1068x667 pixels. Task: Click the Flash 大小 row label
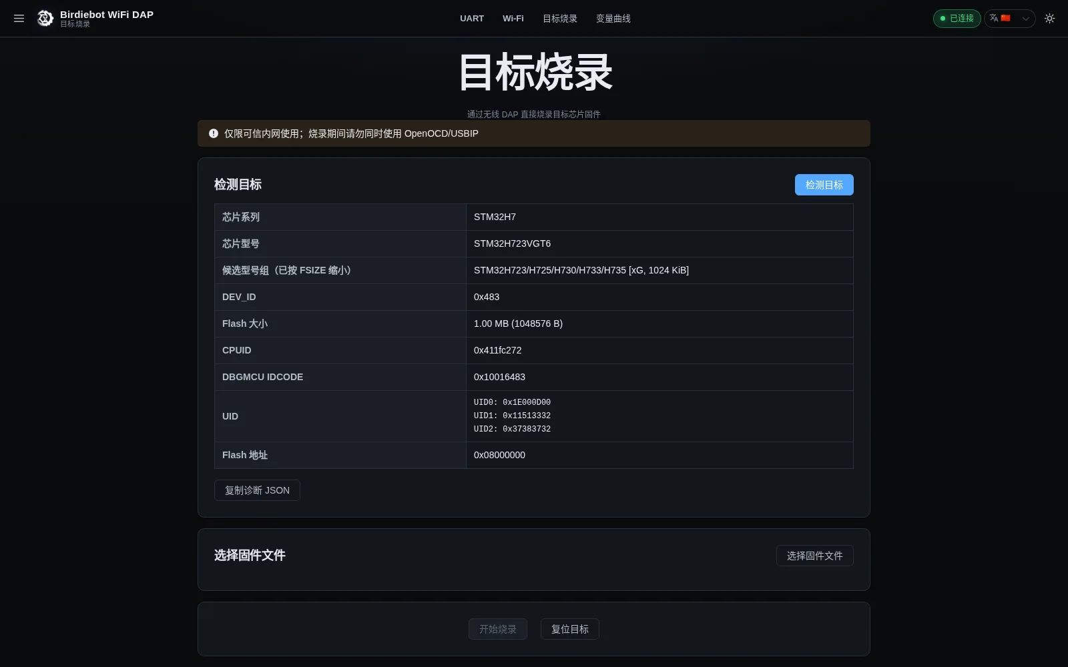[x=245, y=323]
